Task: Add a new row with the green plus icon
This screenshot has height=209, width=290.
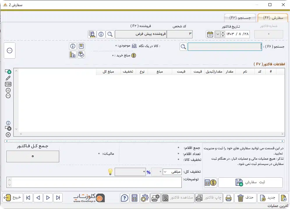Action: [x=8, y=72]
